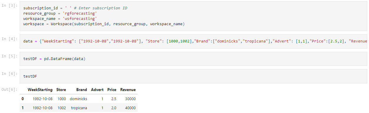The image size is (369, 113).
Task: Focus the pd.DataFrame(data) code cell
Action: 193,59
